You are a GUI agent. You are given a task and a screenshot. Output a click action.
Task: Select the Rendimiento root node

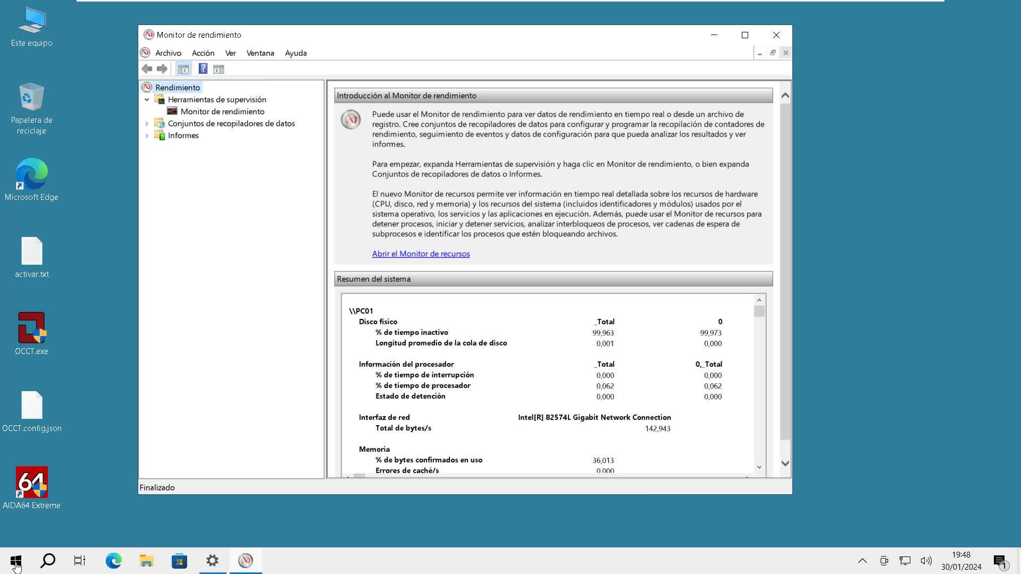pos(177,87)
